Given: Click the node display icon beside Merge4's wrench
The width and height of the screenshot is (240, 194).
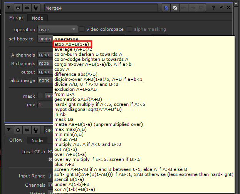Looking at the screenshot, I should click(27, 7).
